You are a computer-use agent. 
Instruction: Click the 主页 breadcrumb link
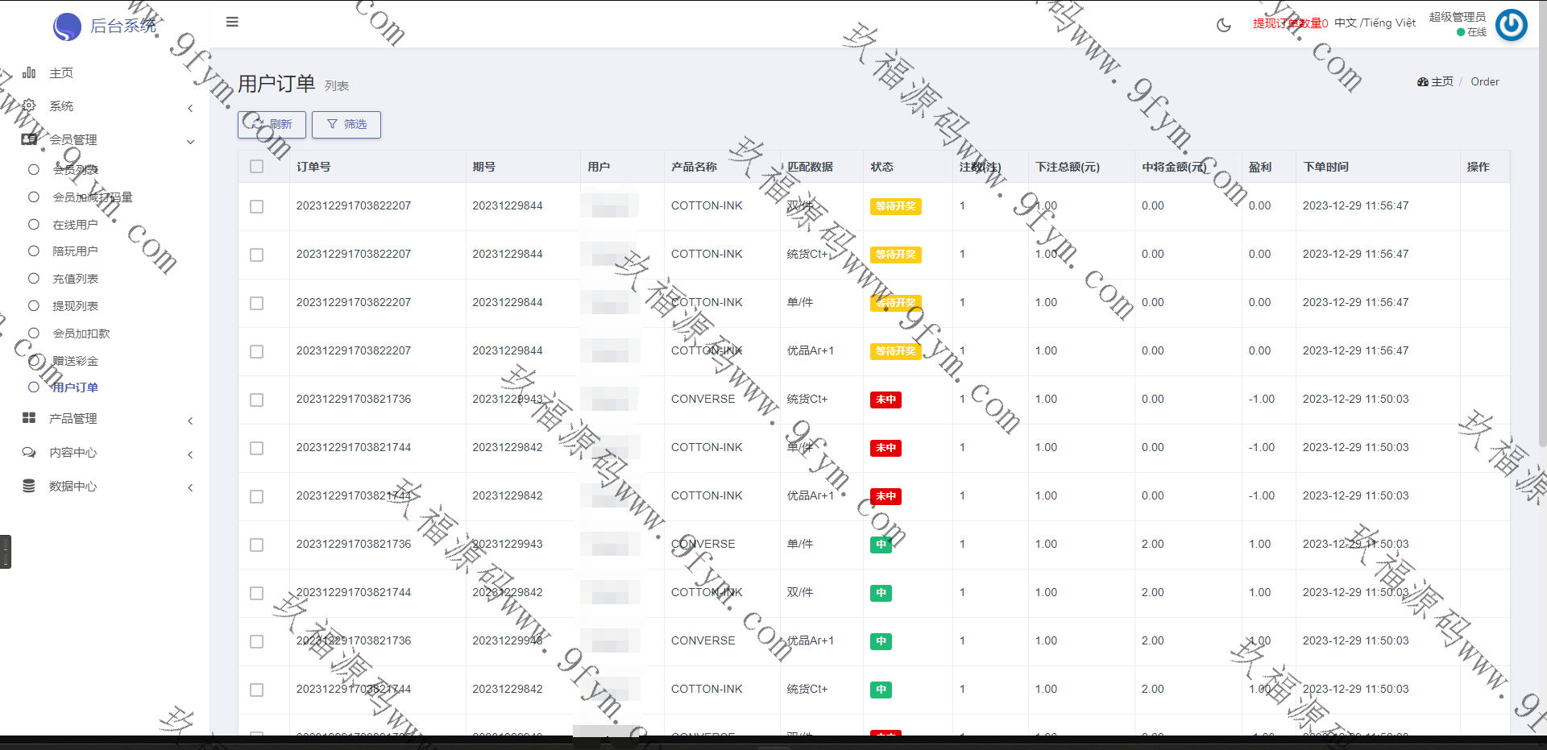click(x=1441, y=81)
